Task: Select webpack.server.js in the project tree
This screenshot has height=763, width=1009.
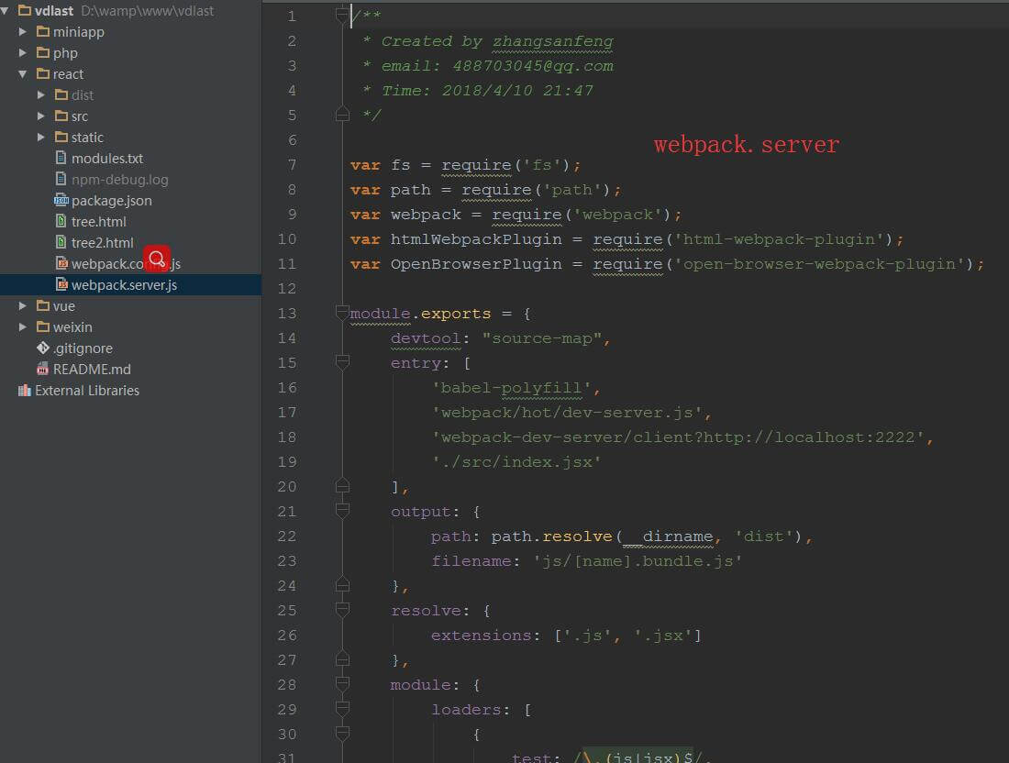Action: click(x=124, y=285)
